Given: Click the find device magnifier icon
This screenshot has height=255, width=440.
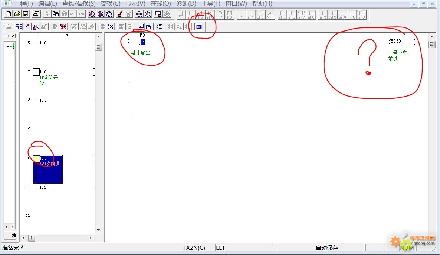Looking at the screenshot, I should [x=92, y=14].
